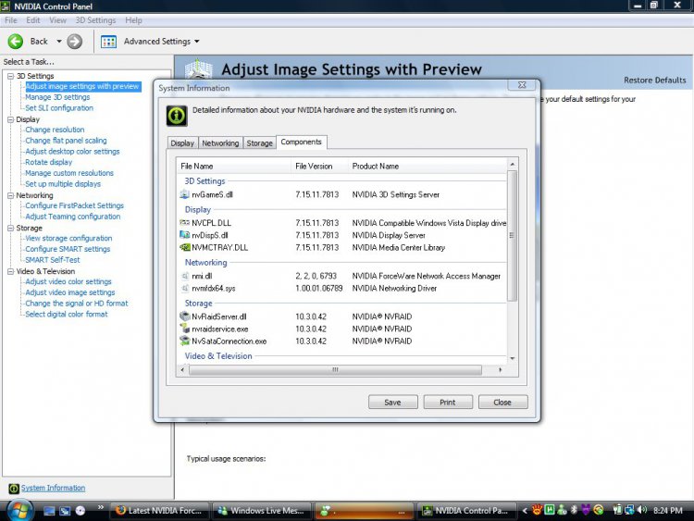Click the green info icon in System Information dialog
Viewport: 694px width, 521px height.
[x=177, y=116]
